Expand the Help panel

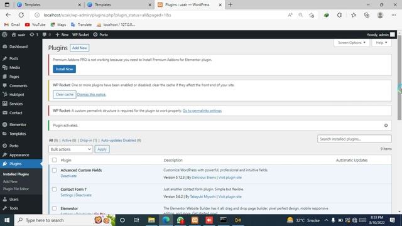tap(381, 43)
